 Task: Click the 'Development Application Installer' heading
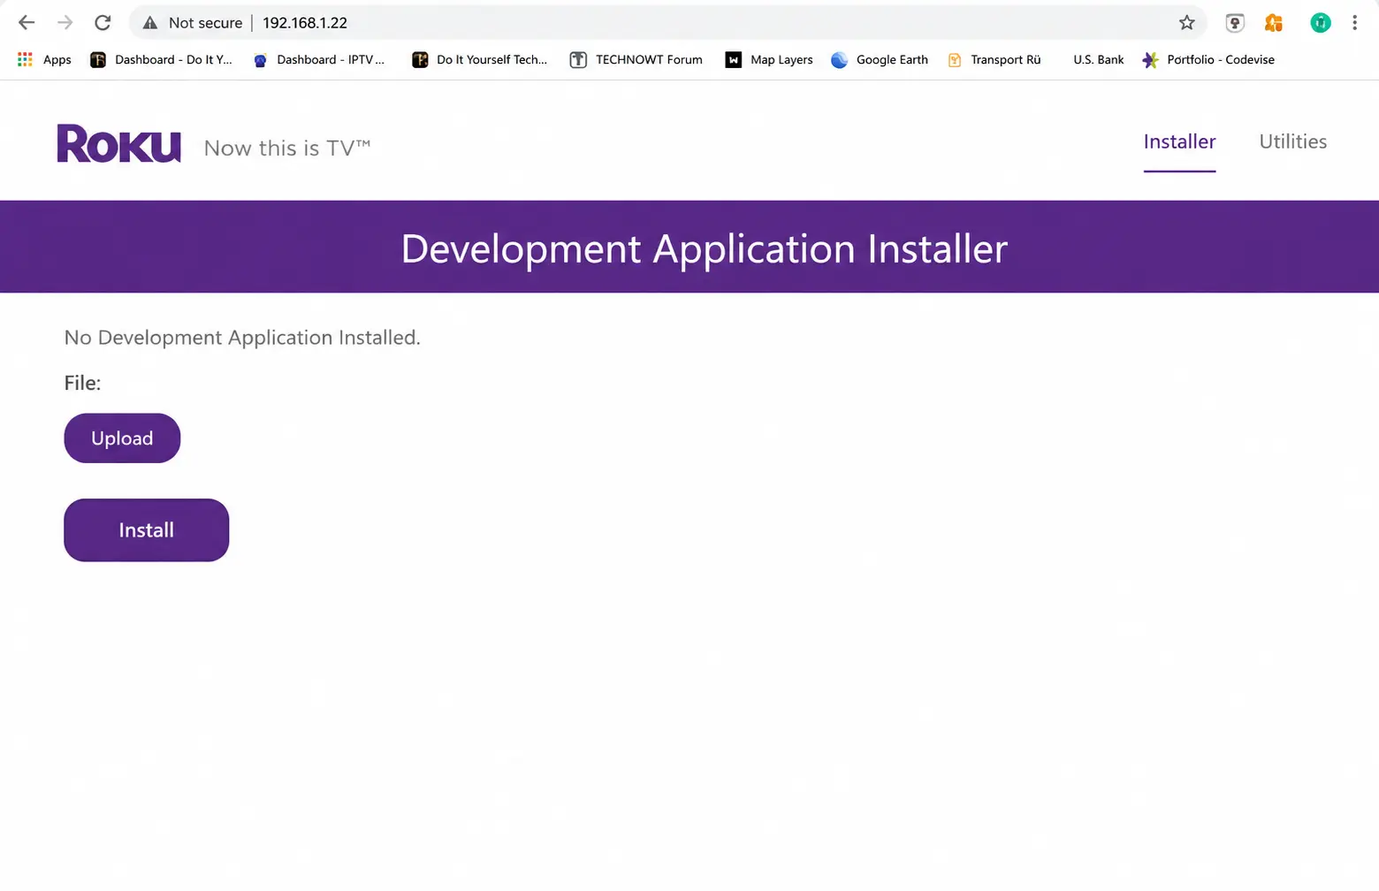(x=705, y=248)
